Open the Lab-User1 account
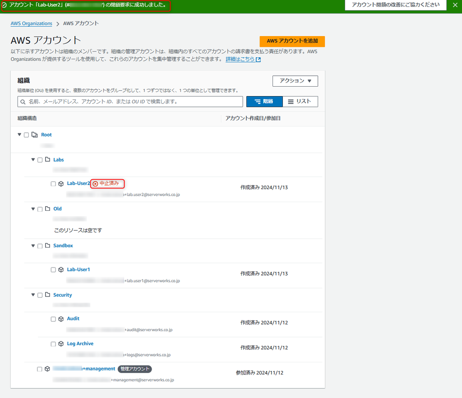 [79, 269]
